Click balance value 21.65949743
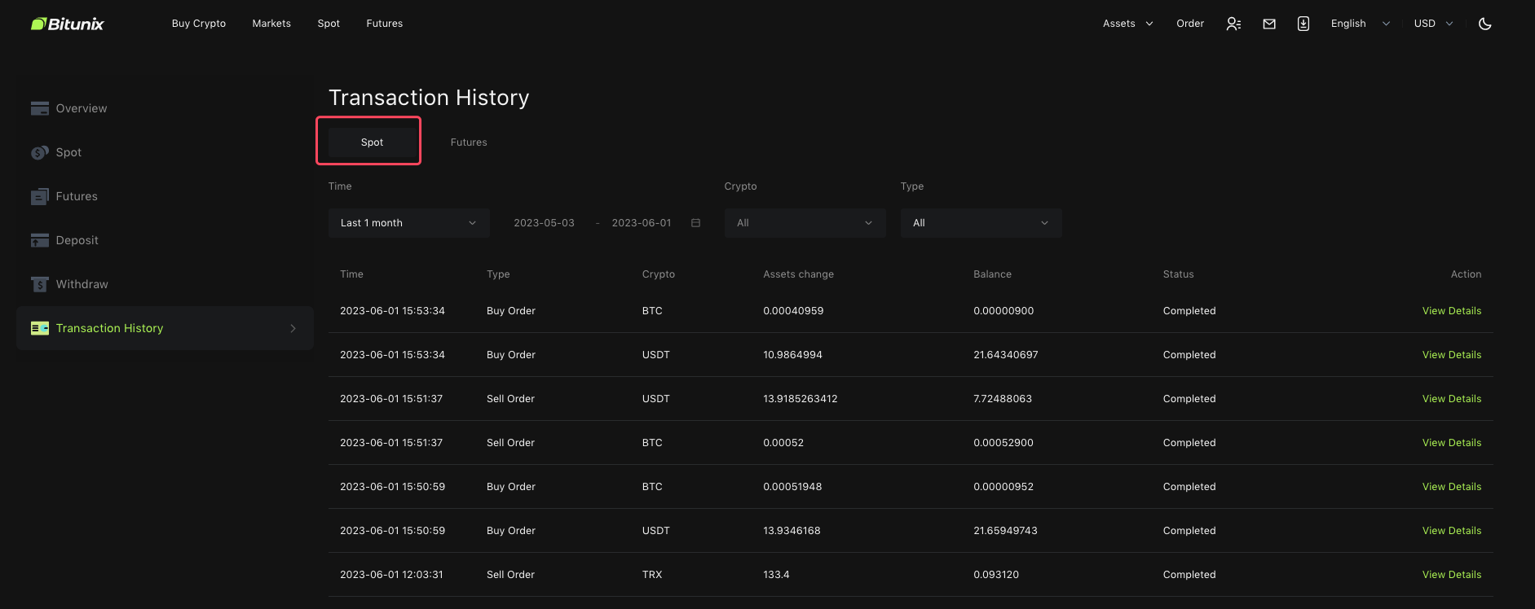1535x609 pixels. click(x=1005, y=531)
